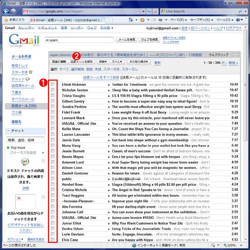Tick the checkbox for Gilbert Gentry email
Image resolution: width=250 pixels, height=250 pixels.
pyautogui.click(x=53, y=101)
